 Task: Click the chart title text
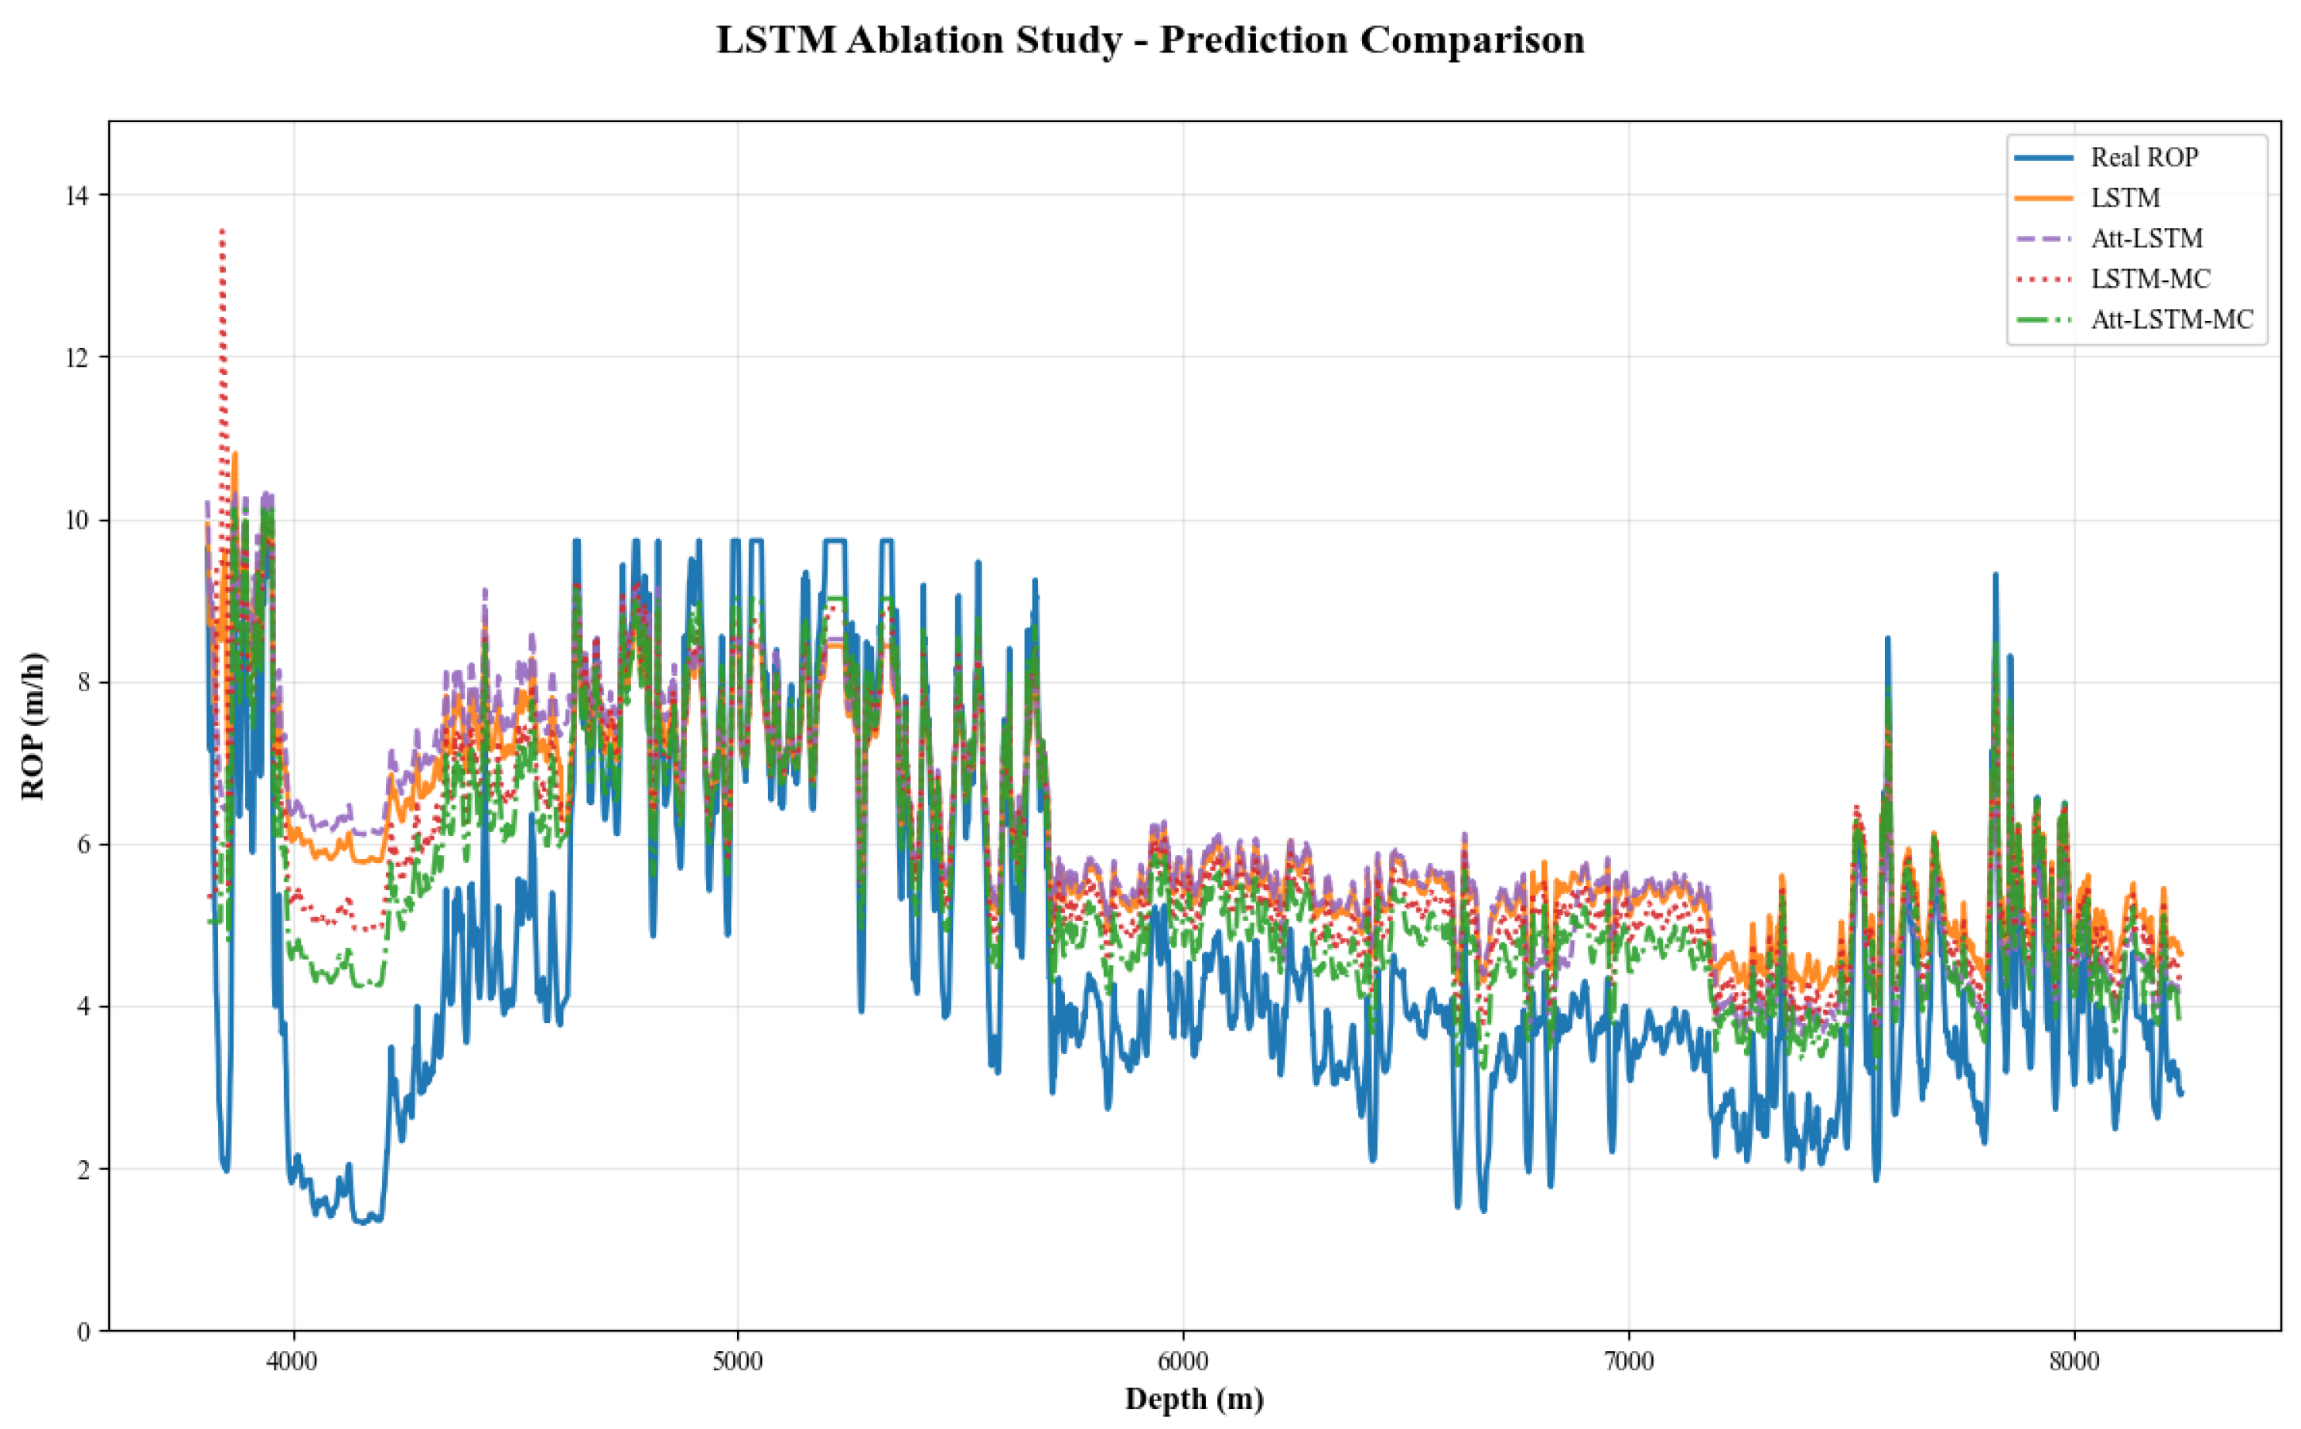pos(1149,39)
